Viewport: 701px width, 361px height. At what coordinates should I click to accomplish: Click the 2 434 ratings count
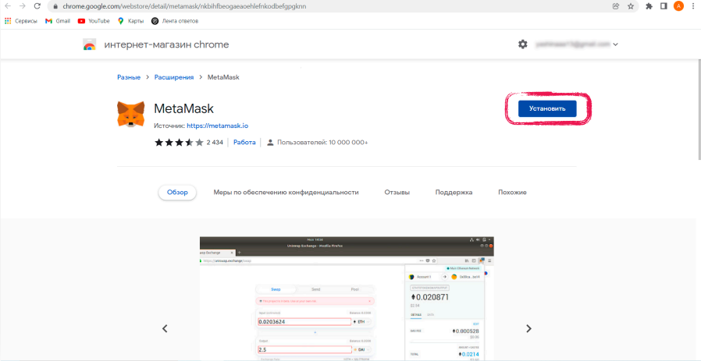point(215,143)
